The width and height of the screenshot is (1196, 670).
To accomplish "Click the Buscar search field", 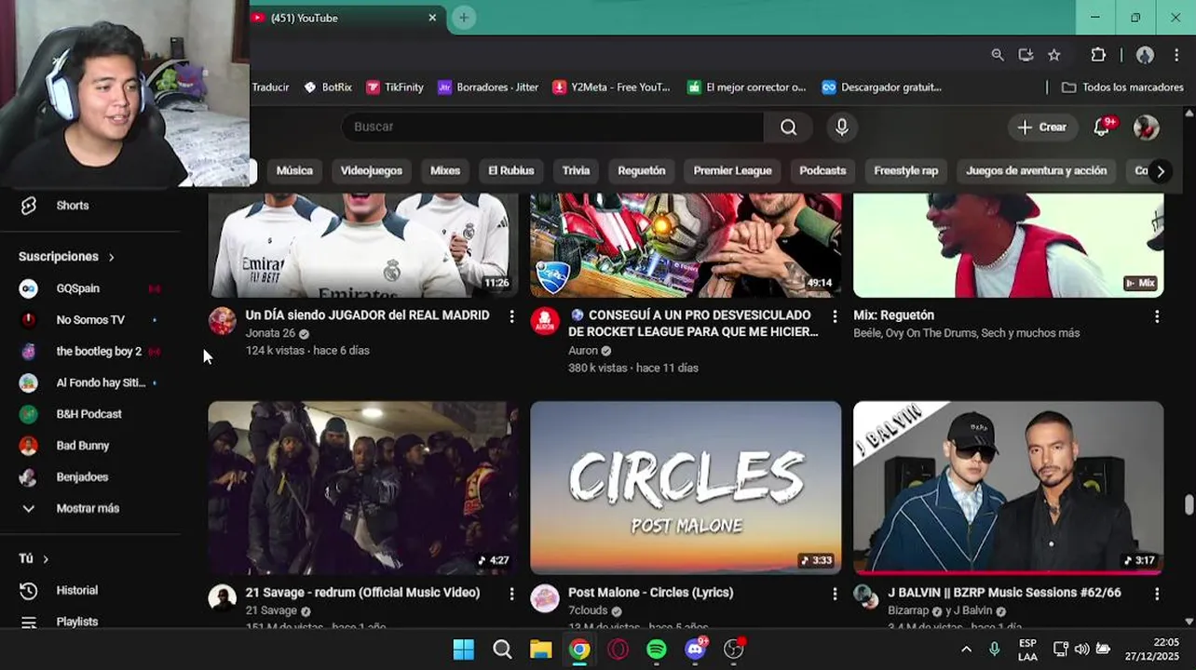I will 552,127.
